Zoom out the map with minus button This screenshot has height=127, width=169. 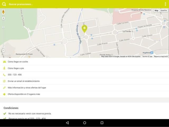pos(3,51)
